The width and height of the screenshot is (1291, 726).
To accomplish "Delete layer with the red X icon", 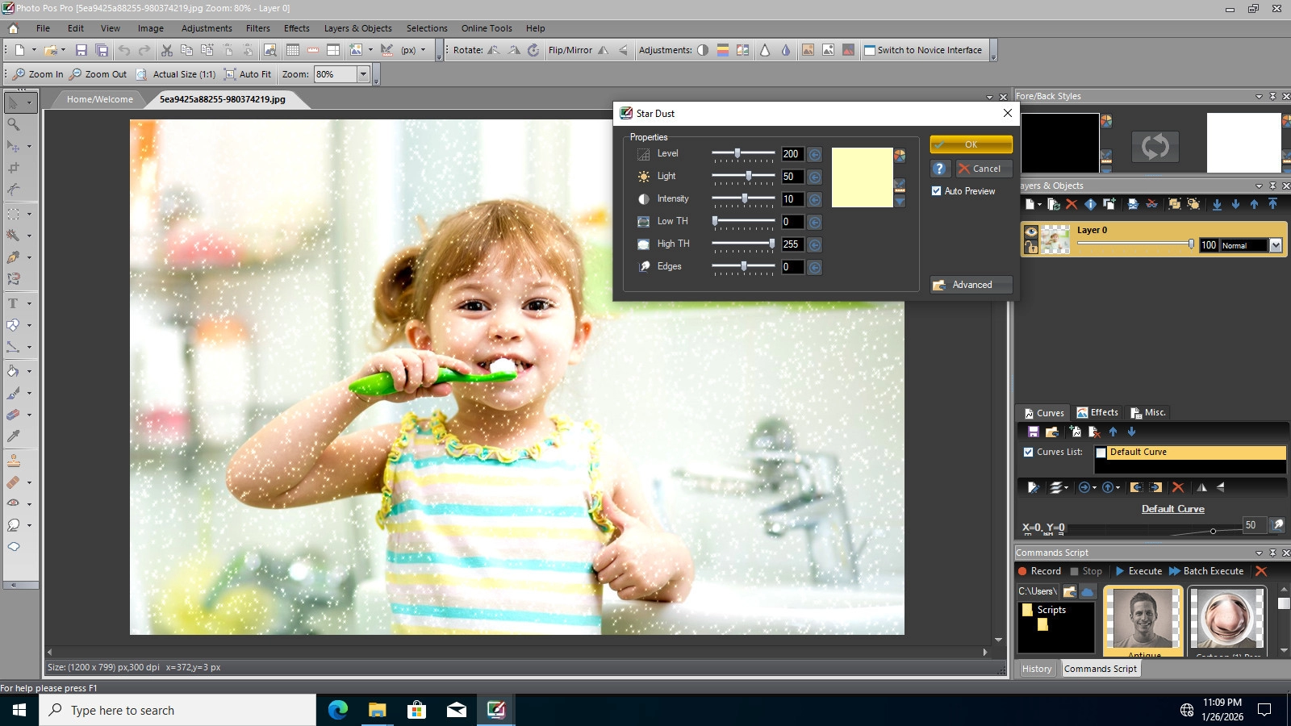I will [x=1072, y=204].
